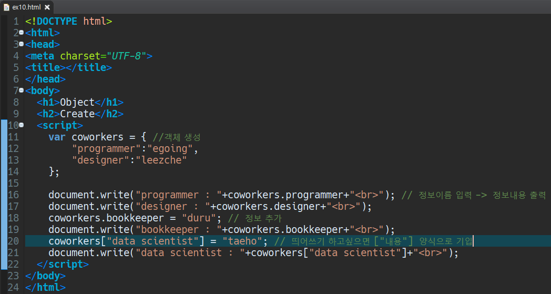Click the 띄어쓰기 comment on line 20

(373, 241)
